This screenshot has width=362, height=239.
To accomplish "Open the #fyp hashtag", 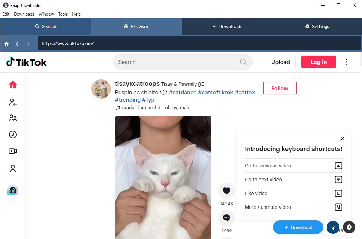I will pyautogui.click(x=149, y=100).
